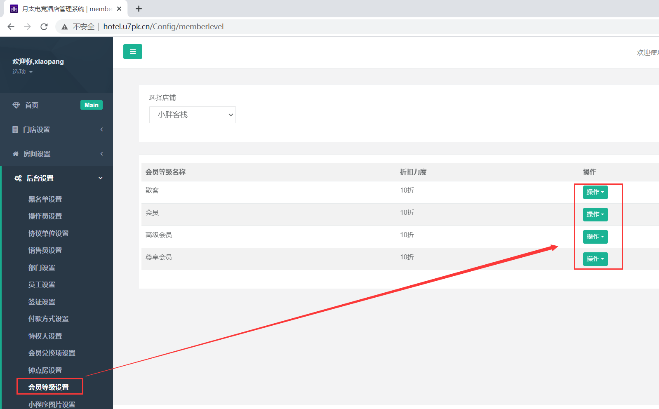Reload the page with the refresh icon
The height and width of the screenshot is (409, 659).
[x=44, y=27]
